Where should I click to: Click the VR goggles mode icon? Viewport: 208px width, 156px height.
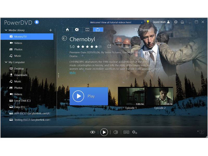click(x=126, y=132)
